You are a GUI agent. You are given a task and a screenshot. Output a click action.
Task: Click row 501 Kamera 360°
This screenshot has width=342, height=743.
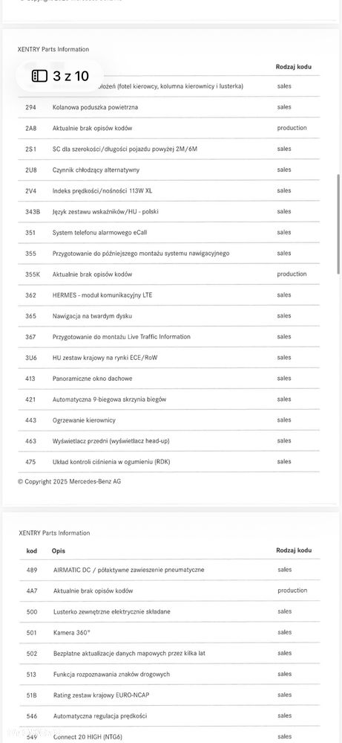coord(170,632)
